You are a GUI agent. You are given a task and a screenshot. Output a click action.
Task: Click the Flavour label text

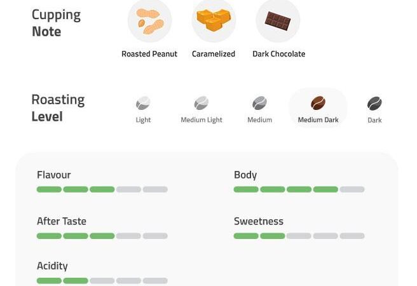pyautogui.click(x=54, y=175)
